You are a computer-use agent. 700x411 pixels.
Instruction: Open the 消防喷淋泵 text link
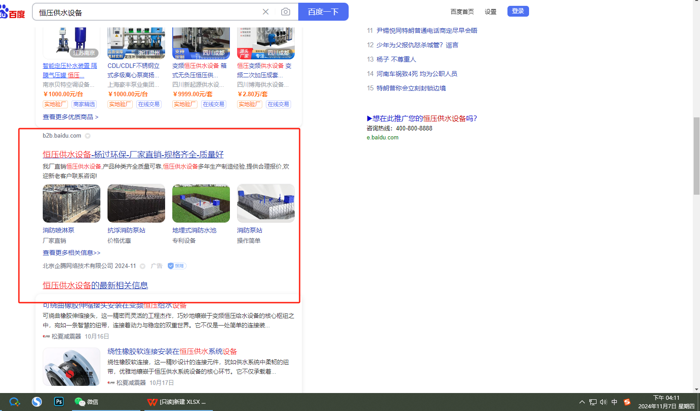(x=58, y=230)
